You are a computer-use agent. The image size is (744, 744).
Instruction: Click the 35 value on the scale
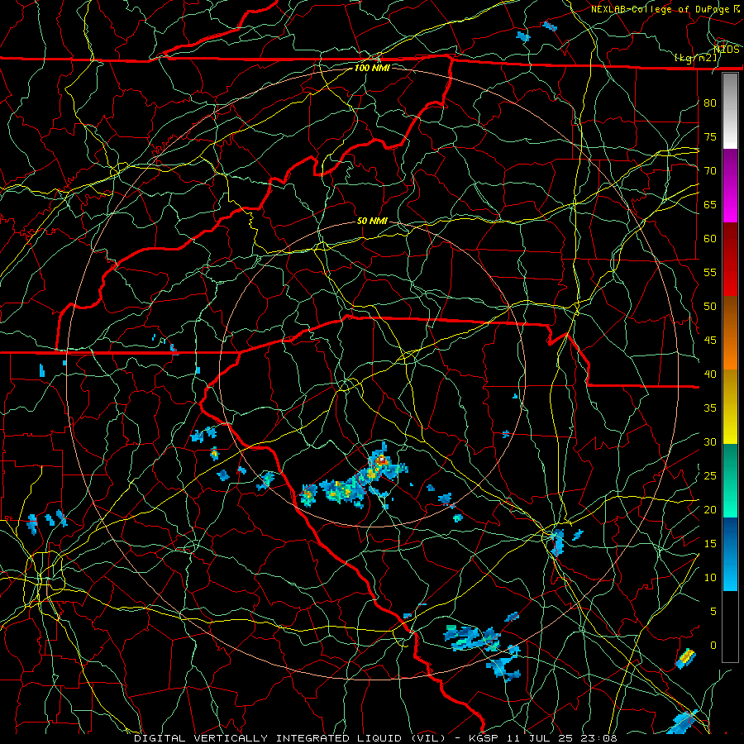tap(710, 408)
